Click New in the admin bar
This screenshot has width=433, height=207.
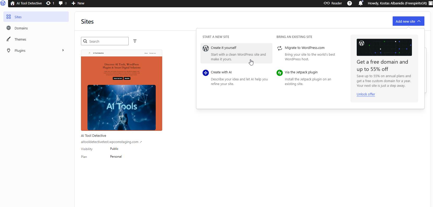pyautogui.click(x=81, y=3)
